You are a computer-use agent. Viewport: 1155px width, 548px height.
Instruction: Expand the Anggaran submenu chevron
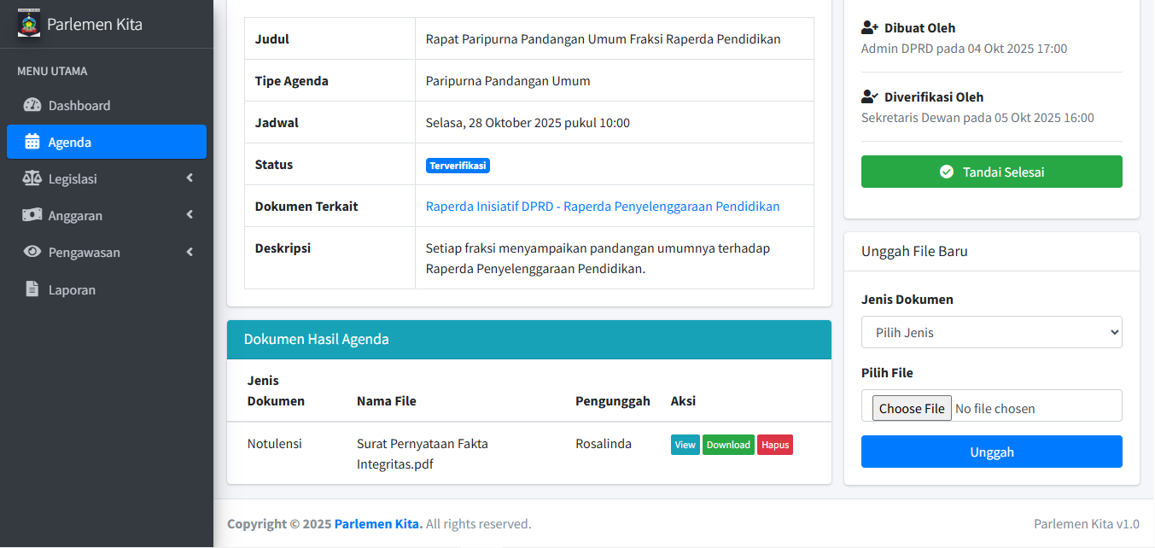pos(190,215)
